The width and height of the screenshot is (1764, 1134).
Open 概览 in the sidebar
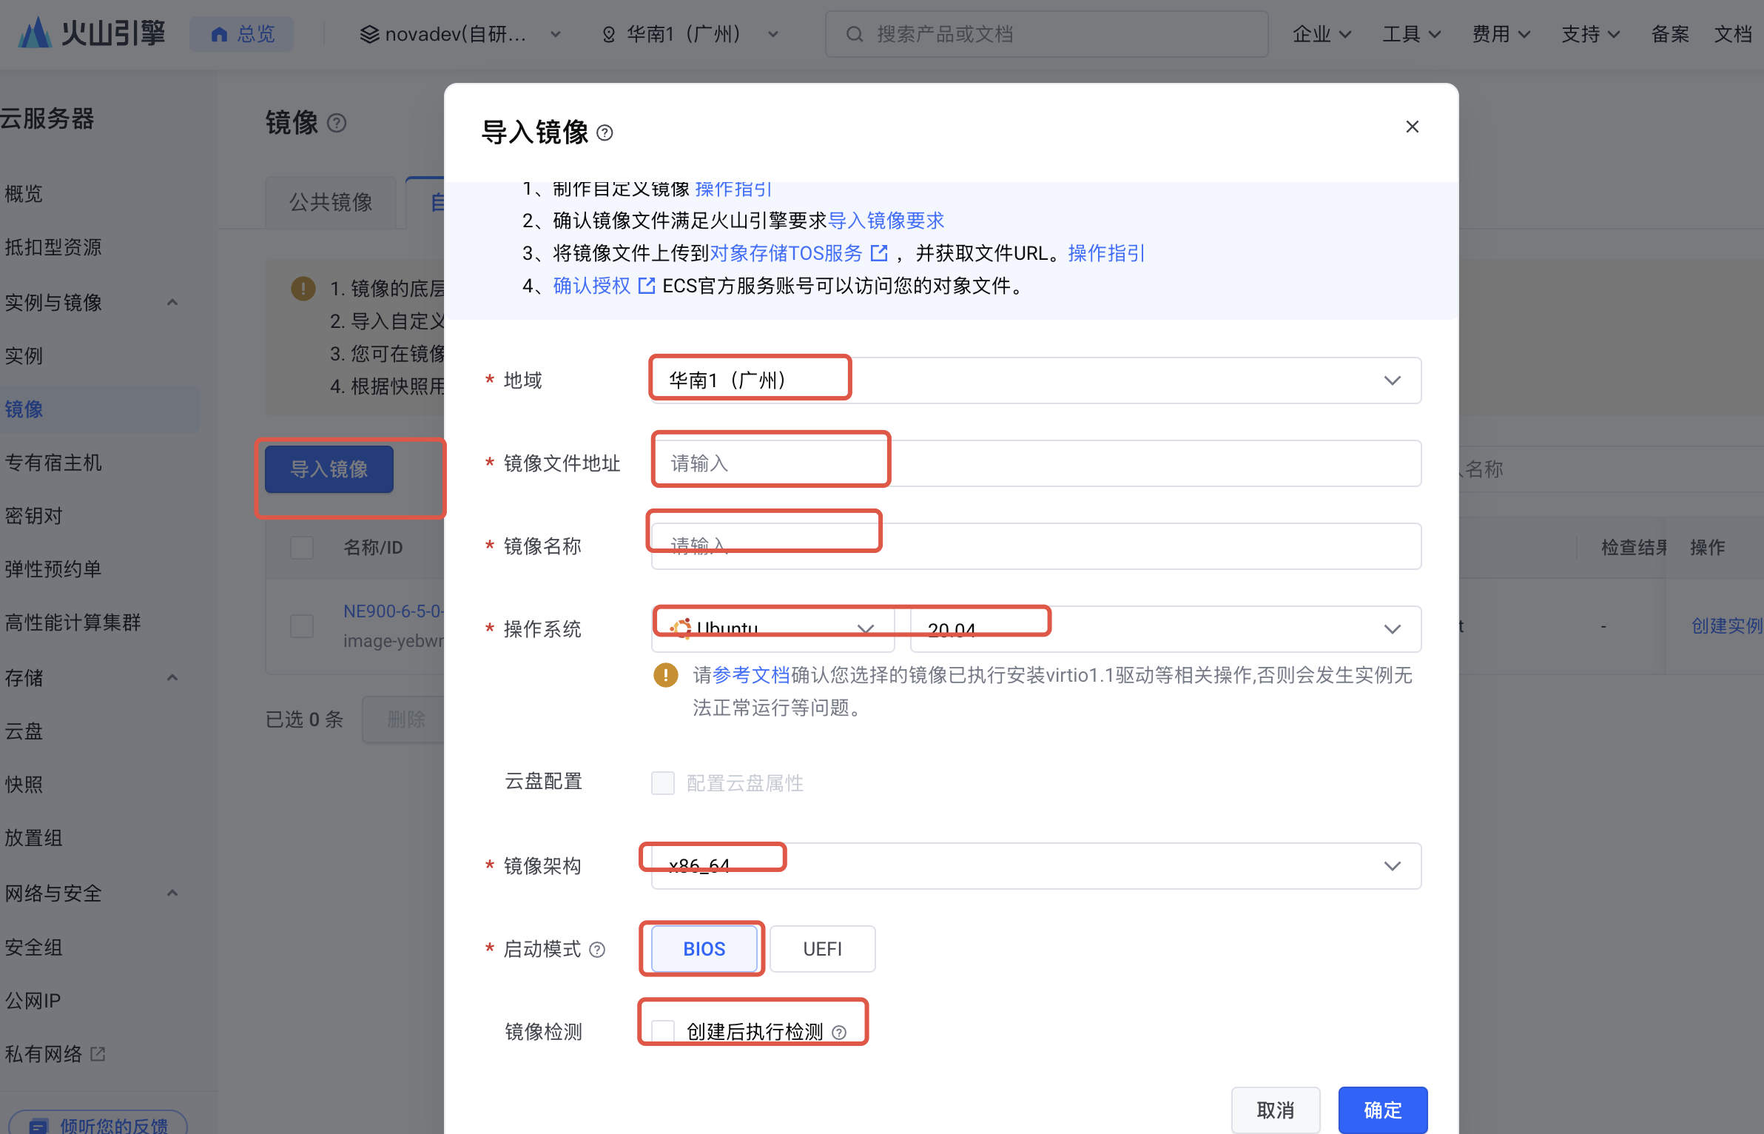(24, 194)
